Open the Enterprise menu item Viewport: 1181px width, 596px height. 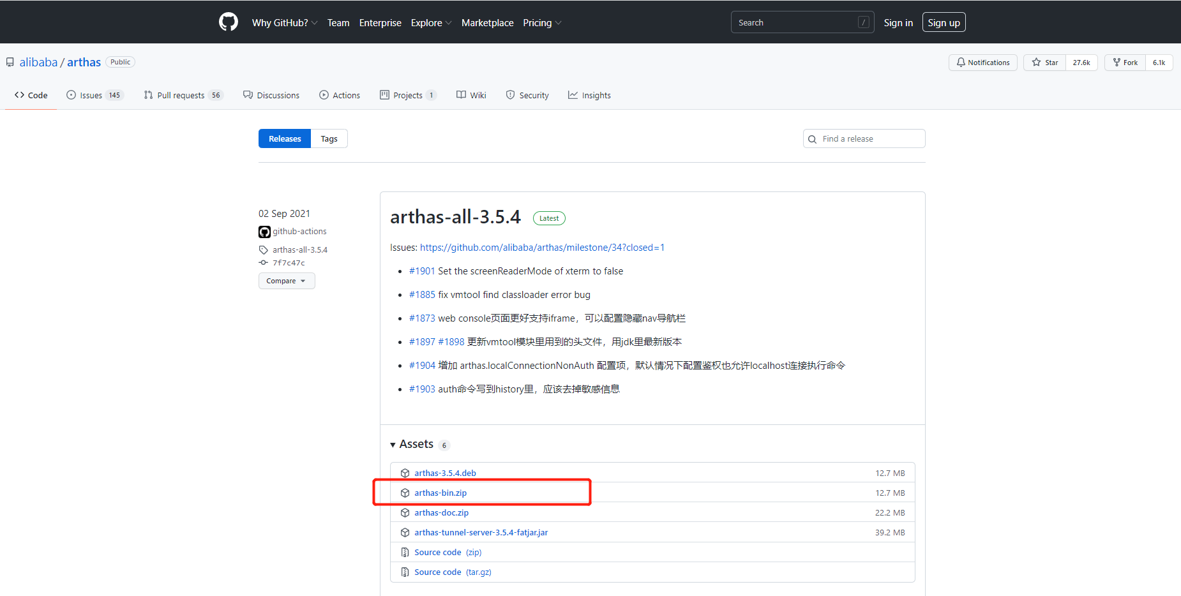[x=380, y=23]
